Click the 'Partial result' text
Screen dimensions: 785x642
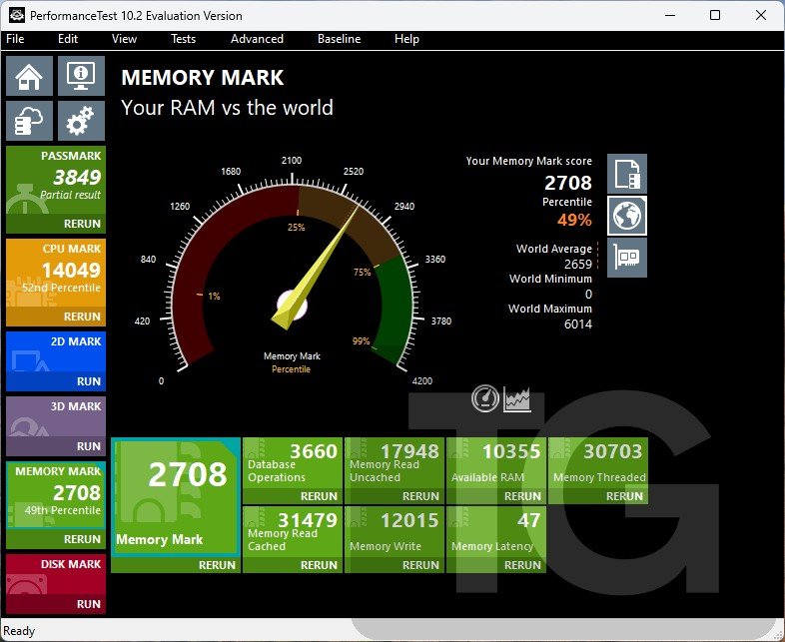pos(70,195)
